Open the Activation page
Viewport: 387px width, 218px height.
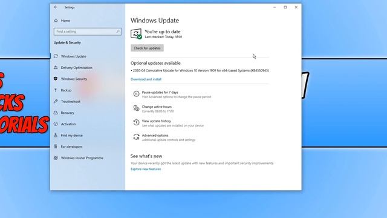68,124
